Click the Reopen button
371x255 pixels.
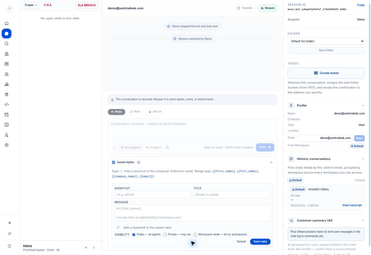click(x=268, y=8)
